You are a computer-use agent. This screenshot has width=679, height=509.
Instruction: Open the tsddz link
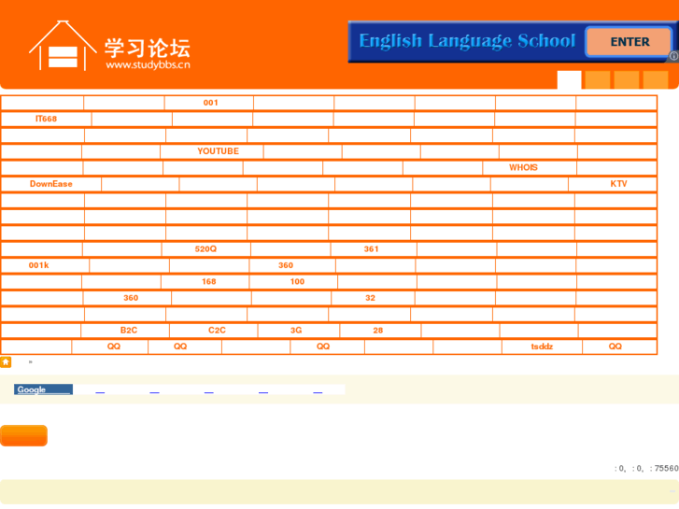click(542, 346)
